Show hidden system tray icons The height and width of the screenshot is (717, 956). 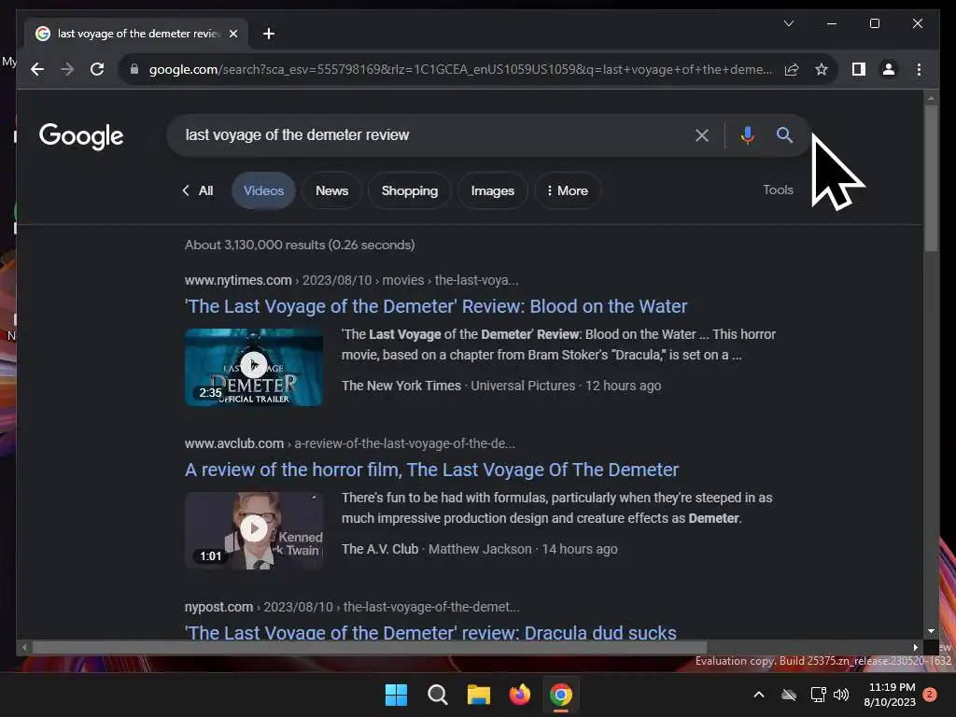coord(758,695)
